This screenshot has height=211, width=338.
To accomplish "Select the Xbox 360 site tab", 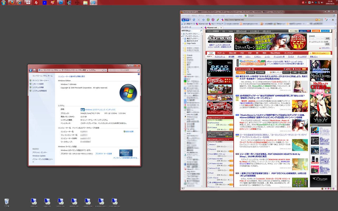I will point(232,53).
